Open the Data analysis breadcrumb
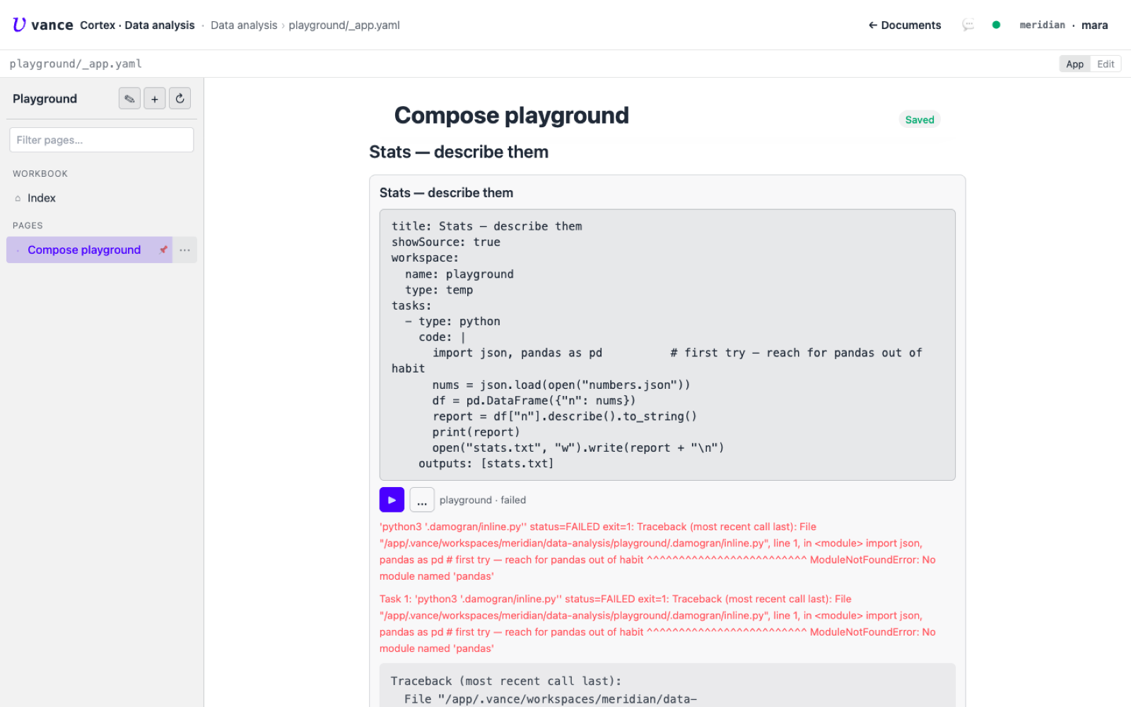This screenshot has width=1131, height=707. tap(244, 25)
